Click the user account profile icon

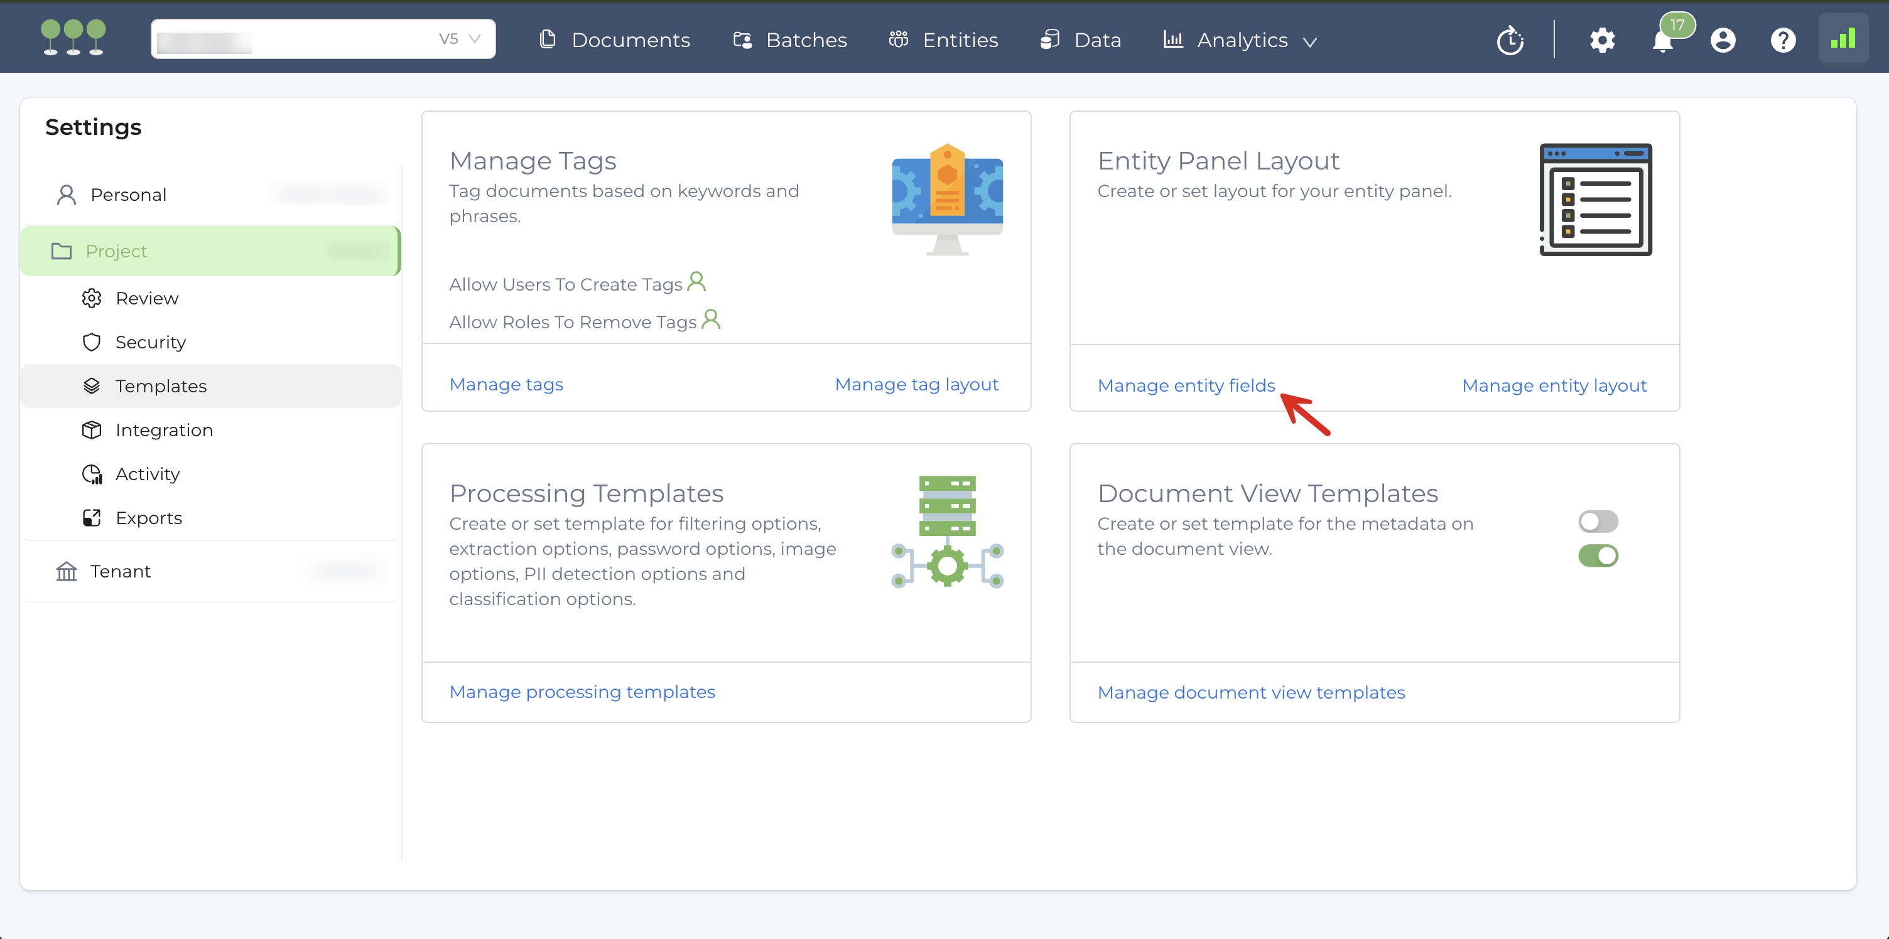[x=1723, y=40]
